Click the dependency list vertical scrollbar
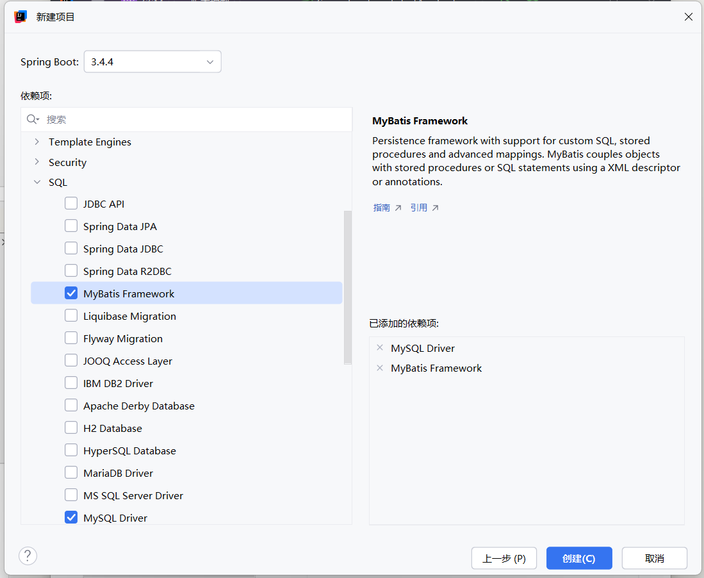 pos(348,287)
